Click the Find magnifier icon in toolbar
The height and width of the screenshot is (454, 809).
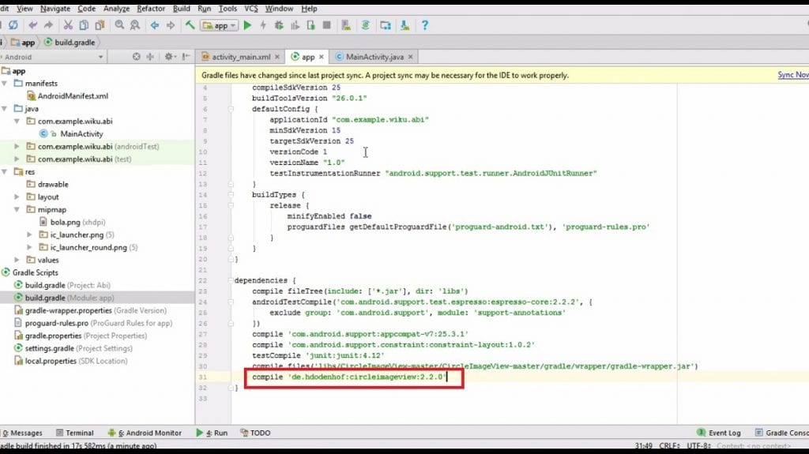coord(119,25)
